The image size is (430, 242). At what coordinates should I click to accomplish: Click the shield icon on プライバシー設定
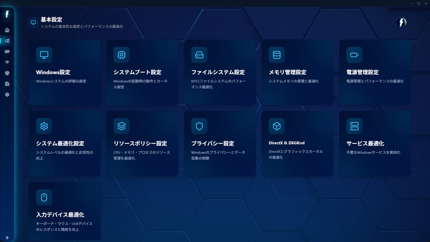(199, 126)
